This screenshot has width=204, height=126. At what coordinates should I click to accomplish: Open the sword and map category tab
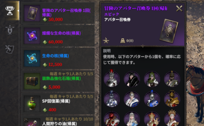(x=10, y=49)
